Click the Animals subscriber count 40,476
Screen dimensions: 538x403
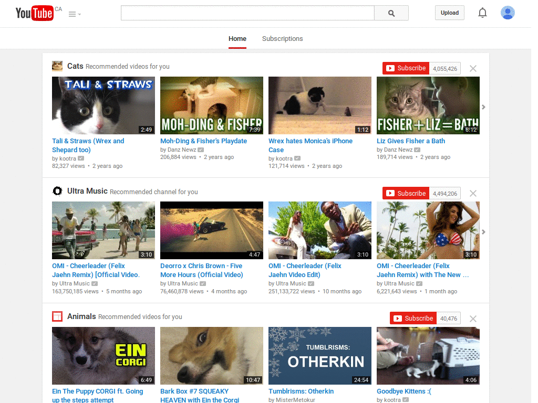coord(449,319)
